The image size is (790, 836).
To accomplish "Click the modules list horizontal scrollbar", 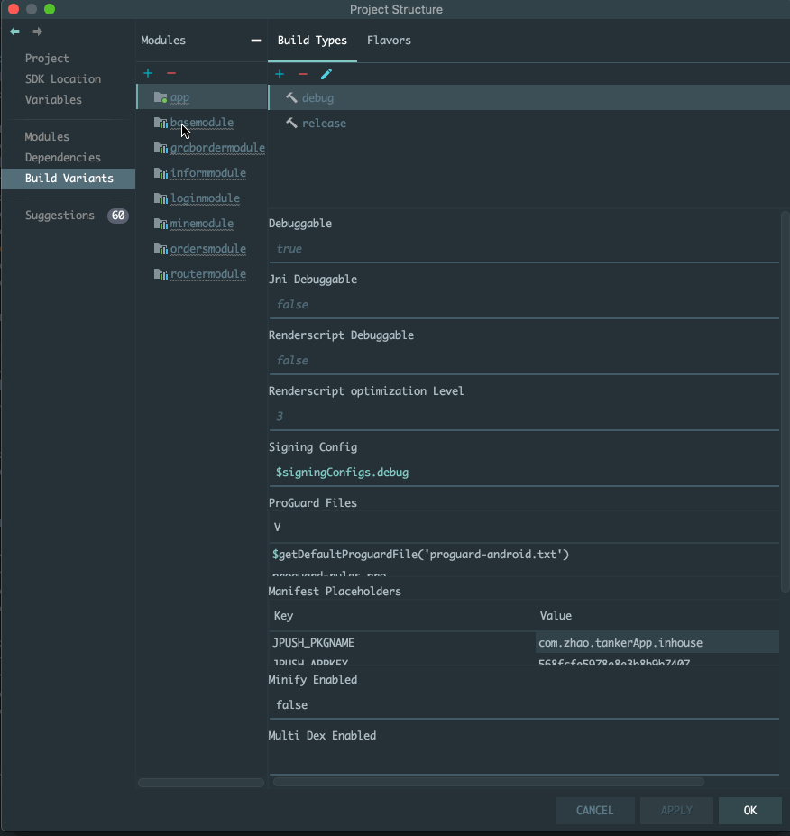I will coord(201,783).
